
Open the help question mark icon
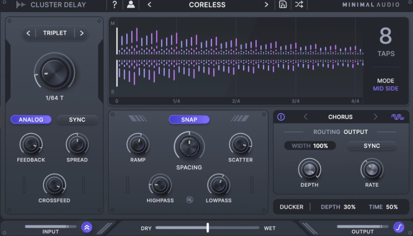[x=115, y=5]
